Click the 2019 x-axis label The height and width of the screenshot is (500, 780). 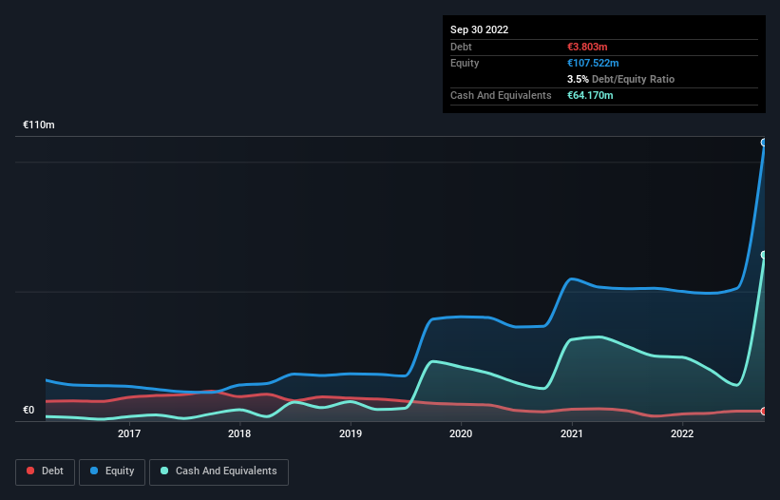(351, 433)
